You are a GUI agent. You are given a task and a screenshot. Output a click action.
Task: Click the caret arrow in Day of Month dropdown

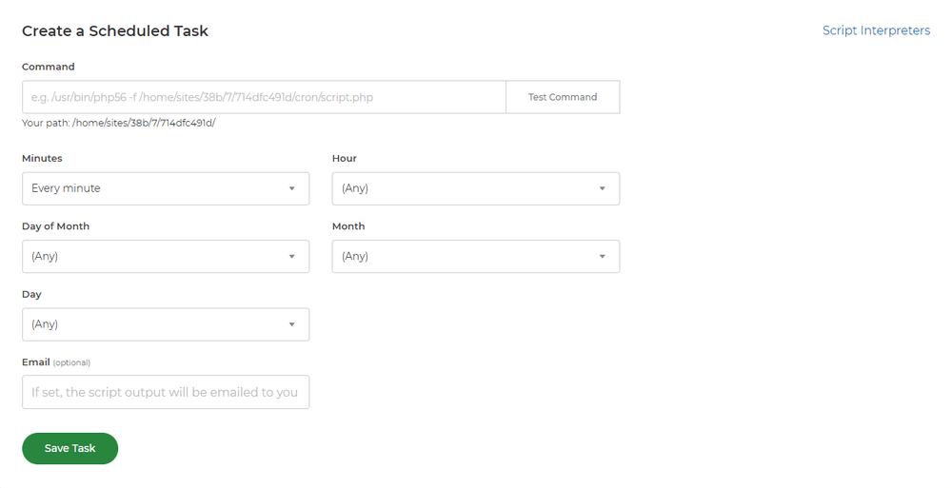pyautogui.click(x=292, y=257)
